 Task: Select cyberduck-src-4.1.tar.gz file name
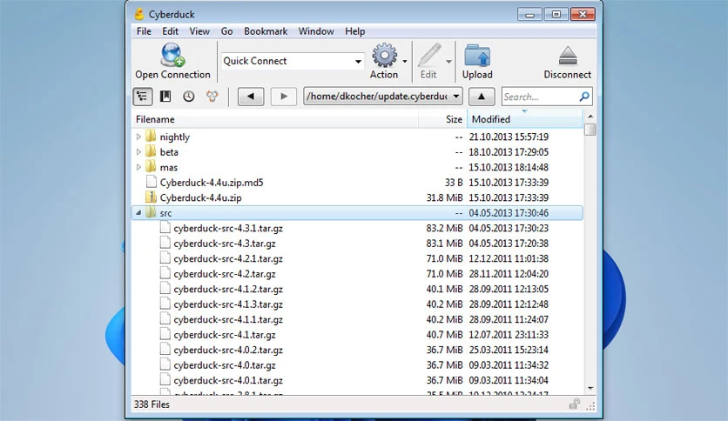225,334
